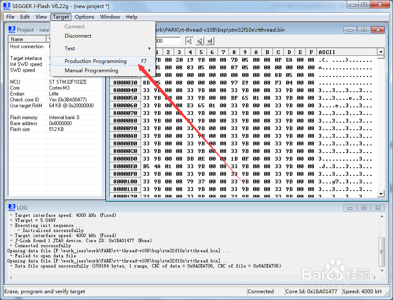Click 'Failed to open data file' log line
Viewport: 393px width, 300px height.
pos(43,256)
